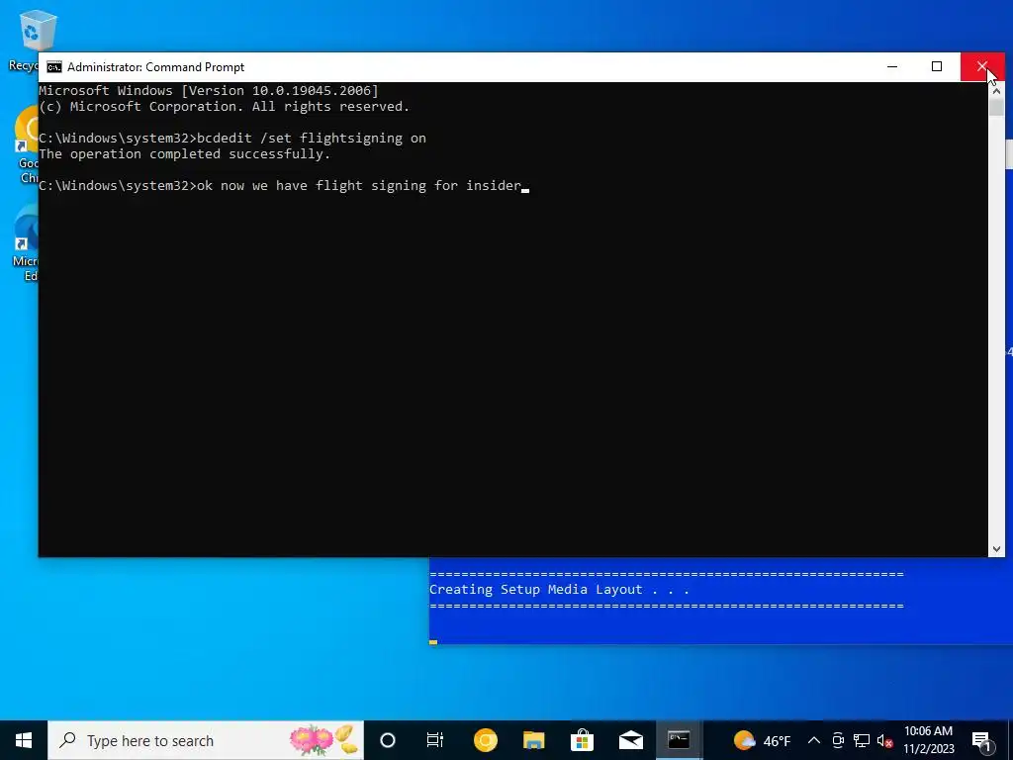The height and width of the screenshot is (760, 1013).
Task: Minimize the Command Prompt window
Action: coord(892,66)
